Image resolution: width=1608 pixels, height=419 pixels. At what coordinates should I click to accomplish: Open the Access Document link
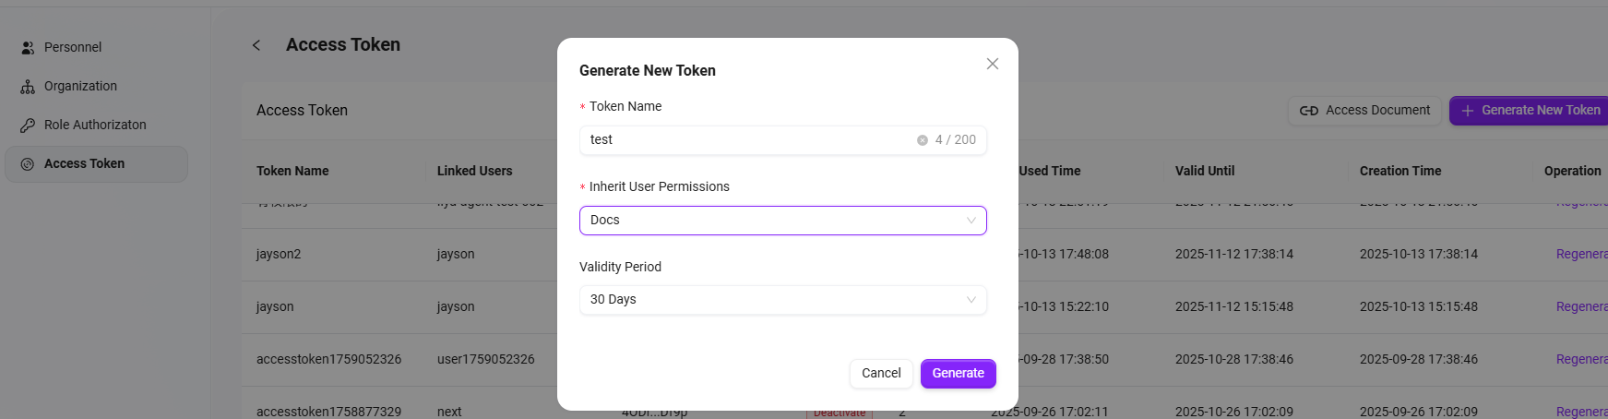point(1365,111)
